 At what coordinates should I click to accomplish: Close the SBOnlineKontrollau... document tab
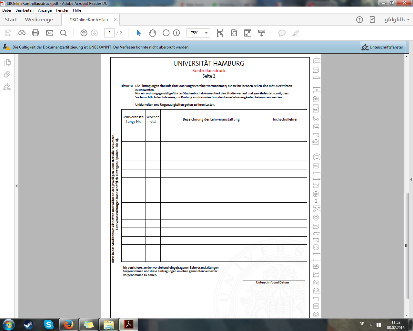pos(115,20)
